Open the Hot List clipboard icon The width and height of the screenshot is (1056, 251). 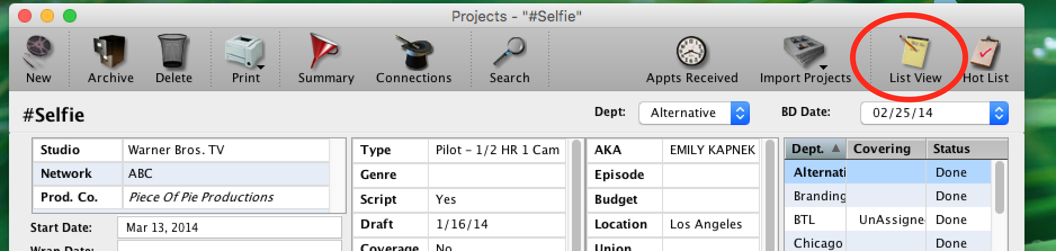[x=985, y=52]
